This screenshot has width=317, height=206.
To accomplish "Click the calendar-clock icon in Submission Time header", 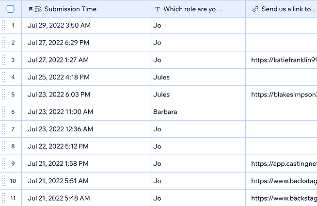I will pos(38,9).
